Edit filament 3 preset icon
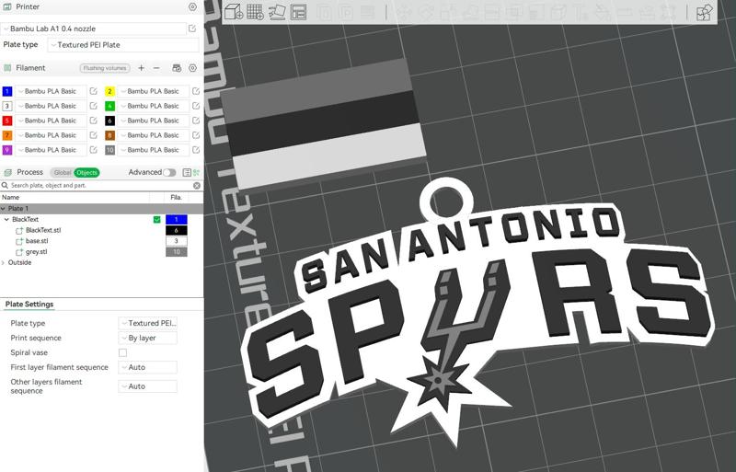Screen dimensions: 736x472 coord(94,106)
